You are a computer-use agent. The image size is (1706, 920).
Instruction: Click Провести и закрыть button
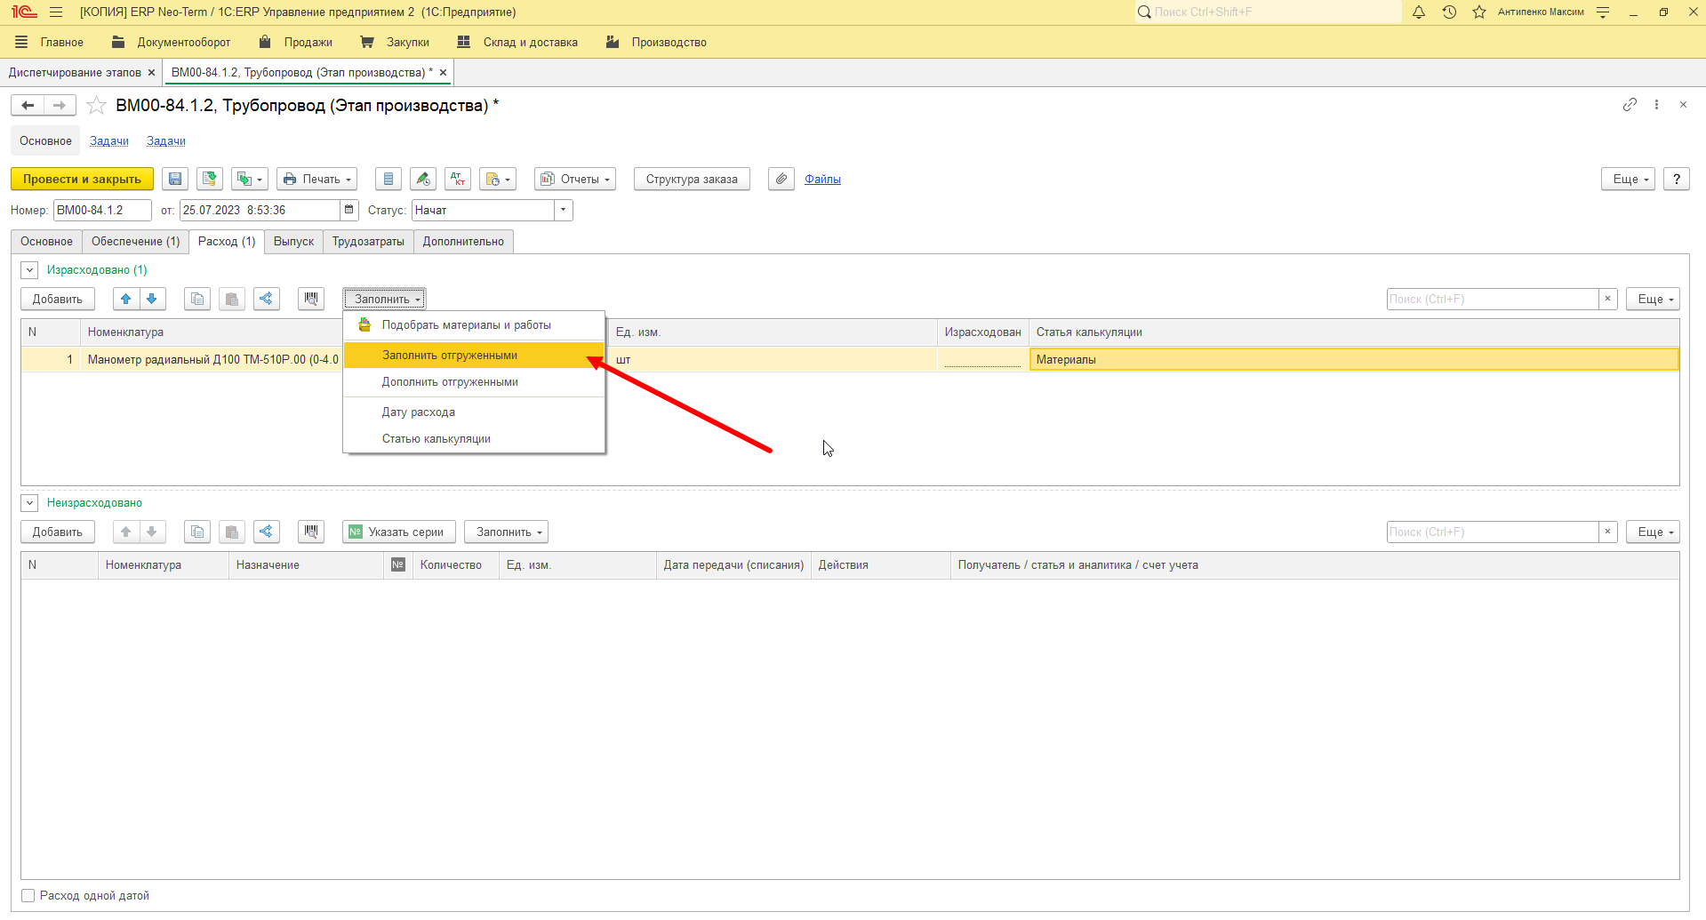point(82,179)
